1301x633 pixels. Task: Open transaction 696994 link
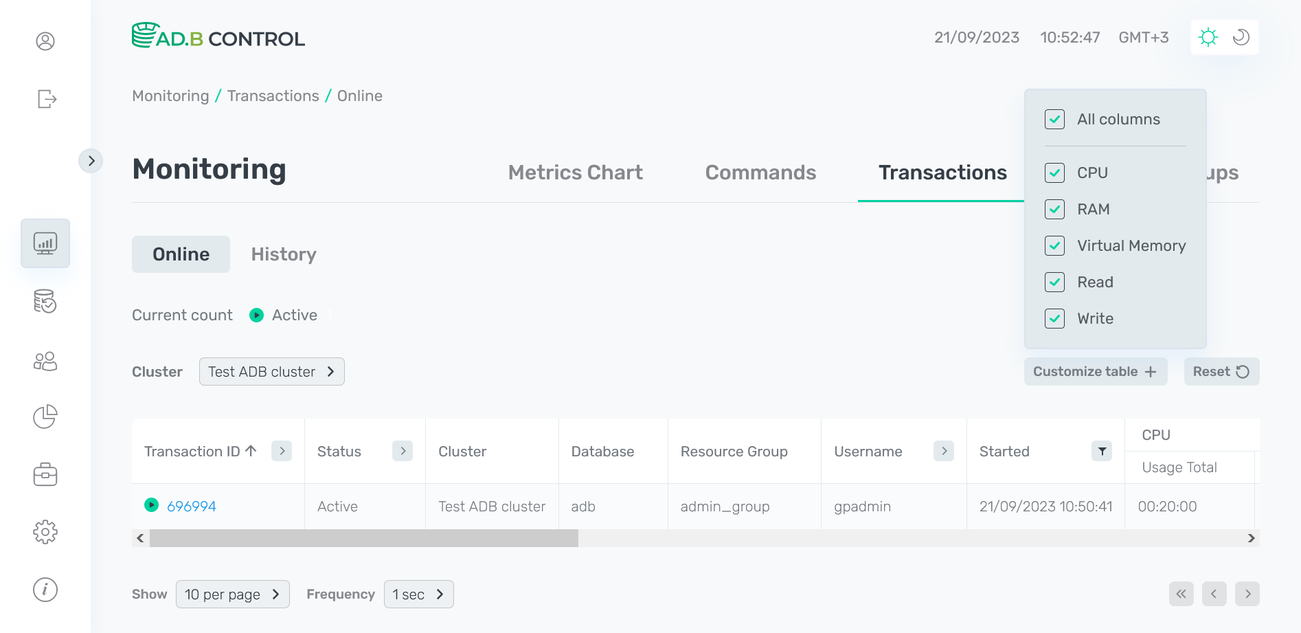point(192,507)
